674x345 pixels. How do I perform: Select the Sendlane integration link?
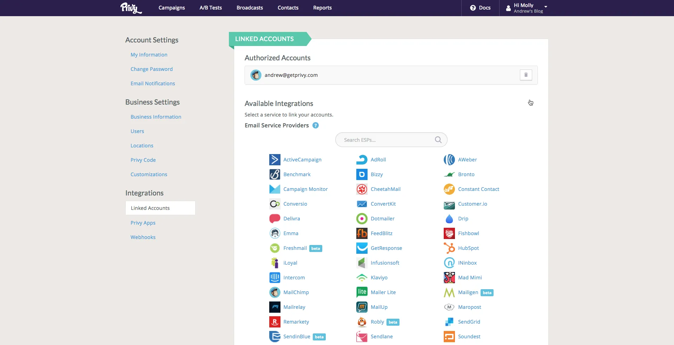382,337
